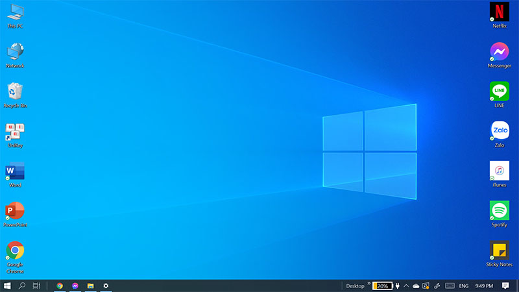Open the touch keyboard icon

450,286
